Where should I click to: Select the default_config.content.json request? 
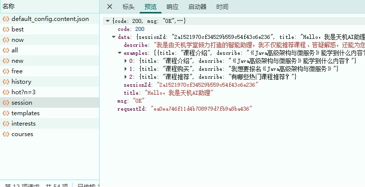point(49,19)
